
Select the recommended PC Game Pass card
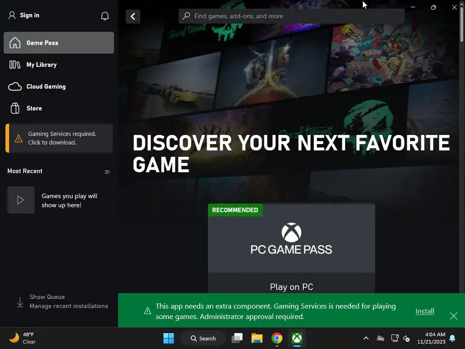(292, 248)
